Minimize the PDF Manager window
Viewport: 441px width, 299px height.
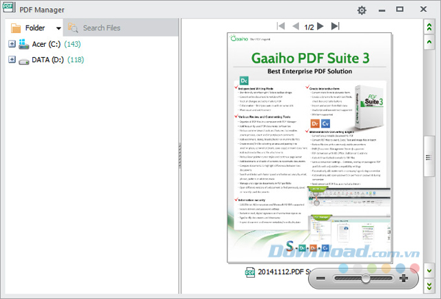pos(382,11)
